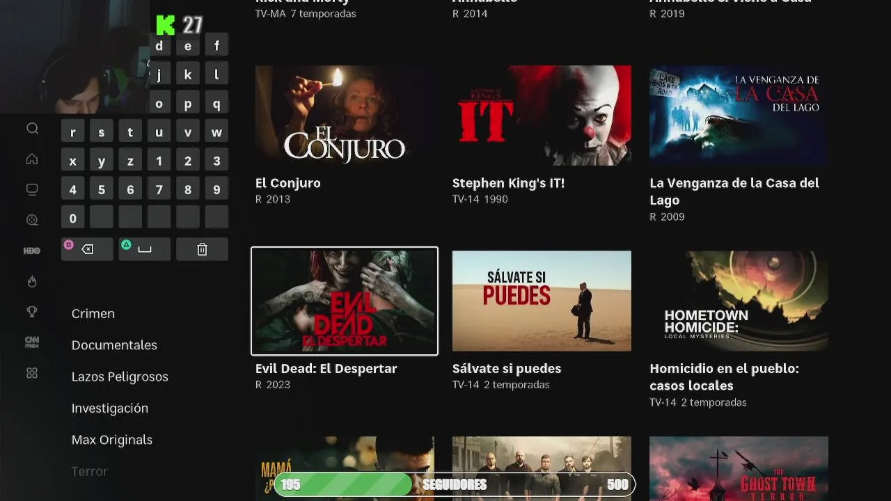Go to Home via the house icon

tap(32, 159)
